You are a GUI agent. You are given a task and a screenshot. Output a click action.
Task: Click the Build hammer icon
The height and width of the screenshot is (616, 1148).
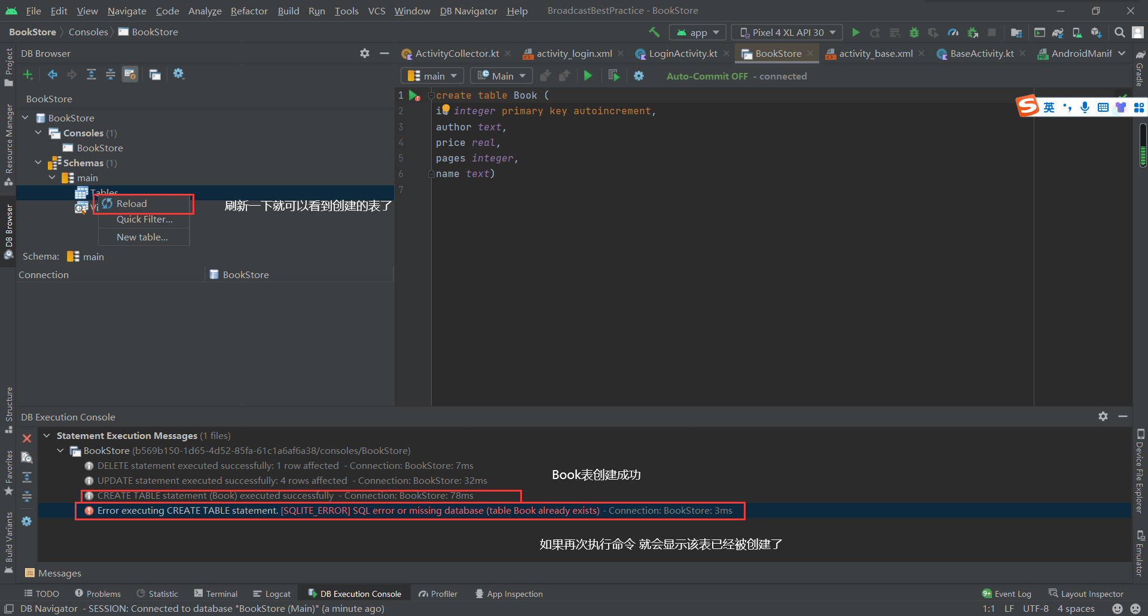[x=654, y=32]
